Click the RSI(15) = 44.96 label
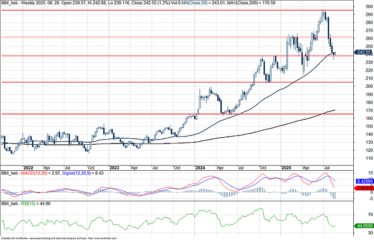 click(x=36, y=204)
